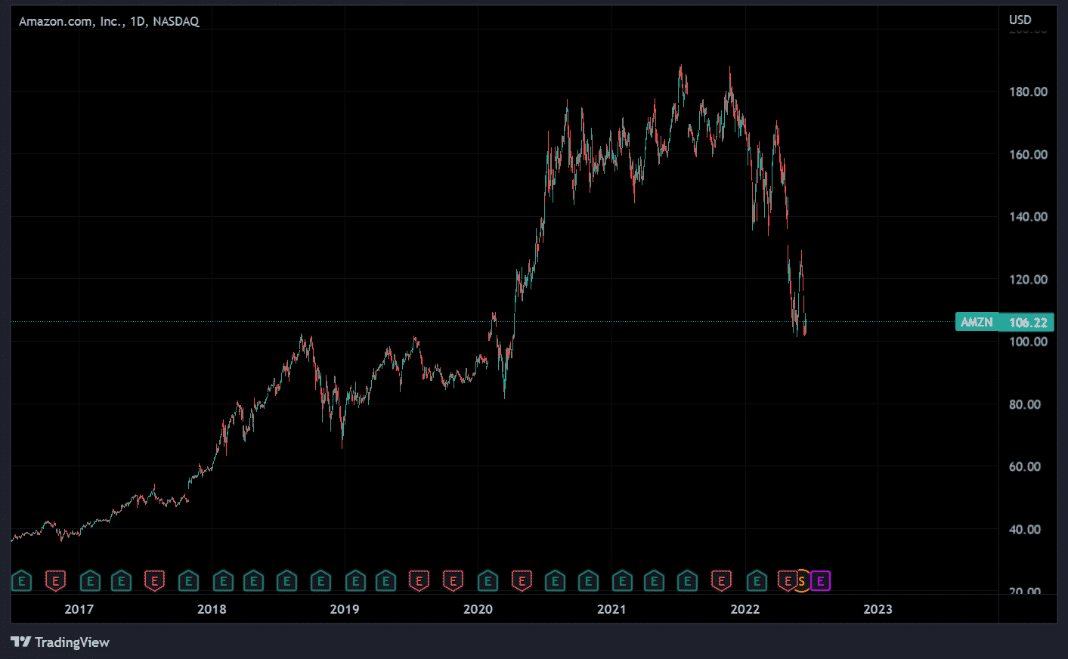Click the red earnings marker between 2017 and 2018
Viewport: 1068px width, 659px height.
coord(154,581)
